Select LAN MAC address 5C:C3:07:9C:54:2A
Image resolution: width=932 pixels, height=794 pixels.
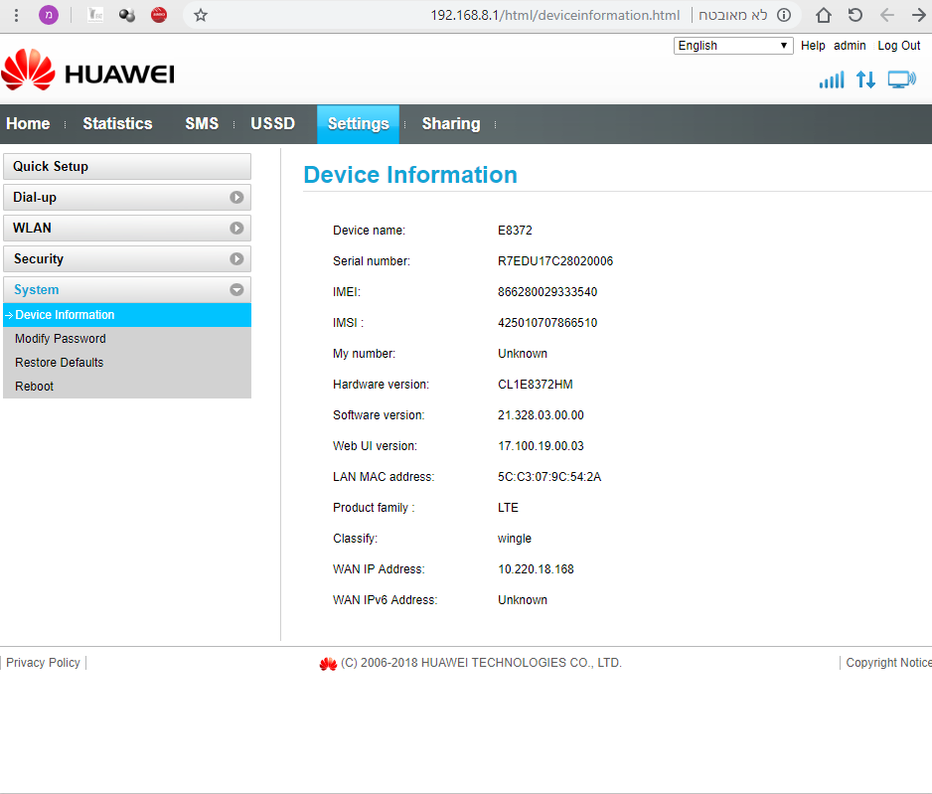[549, 477]
